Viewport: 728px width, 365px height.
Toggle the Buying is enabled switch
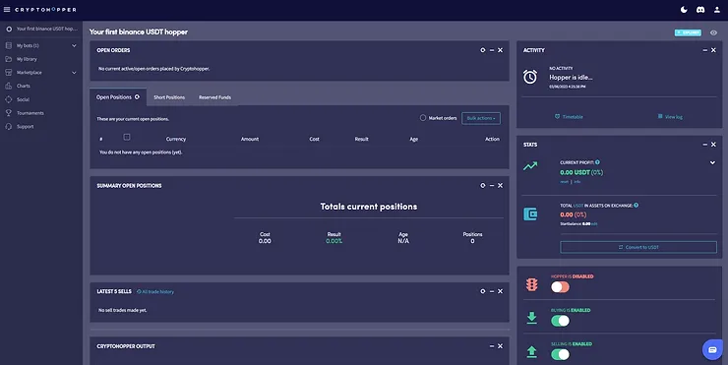pyautogui.click(x=561, y=321)
